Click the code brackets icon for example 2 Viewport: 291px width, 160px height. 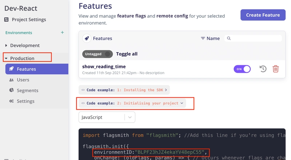83,103
